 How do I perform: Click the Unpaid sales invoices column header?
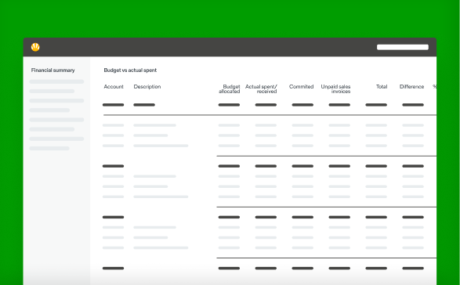coord(335,88)
